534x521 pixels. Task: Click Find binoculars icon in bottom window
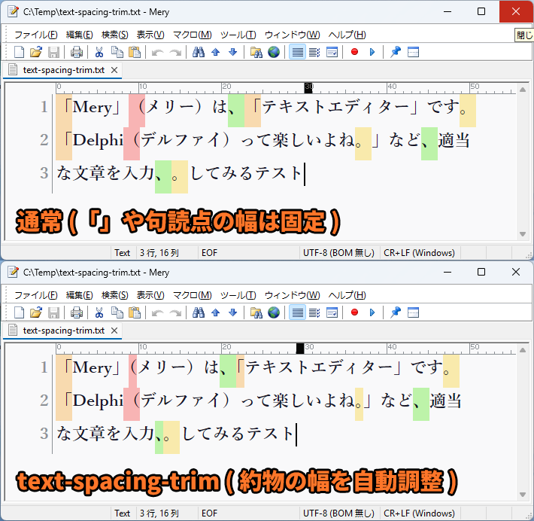[199, 312]
